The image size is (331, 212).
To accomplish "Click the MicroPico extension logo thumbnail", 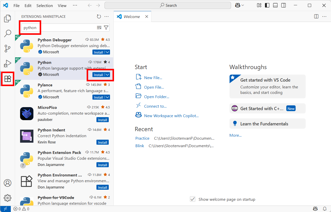I will click(27, 114).
